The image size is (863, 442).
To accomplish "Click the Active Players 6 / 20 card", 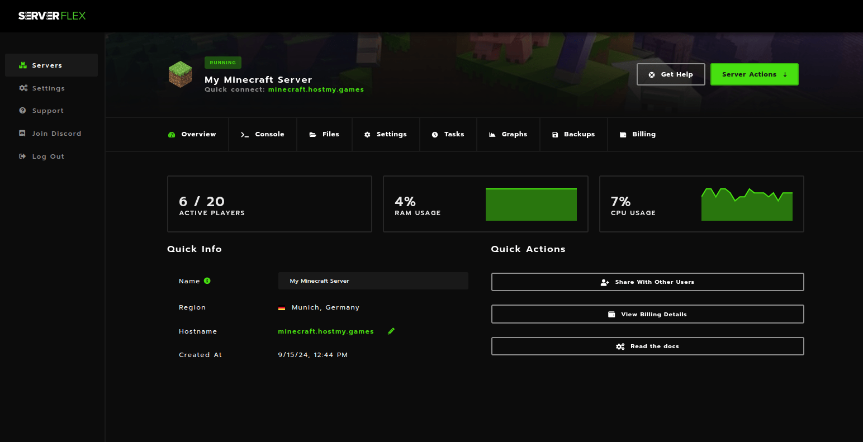I will (269, 204).
